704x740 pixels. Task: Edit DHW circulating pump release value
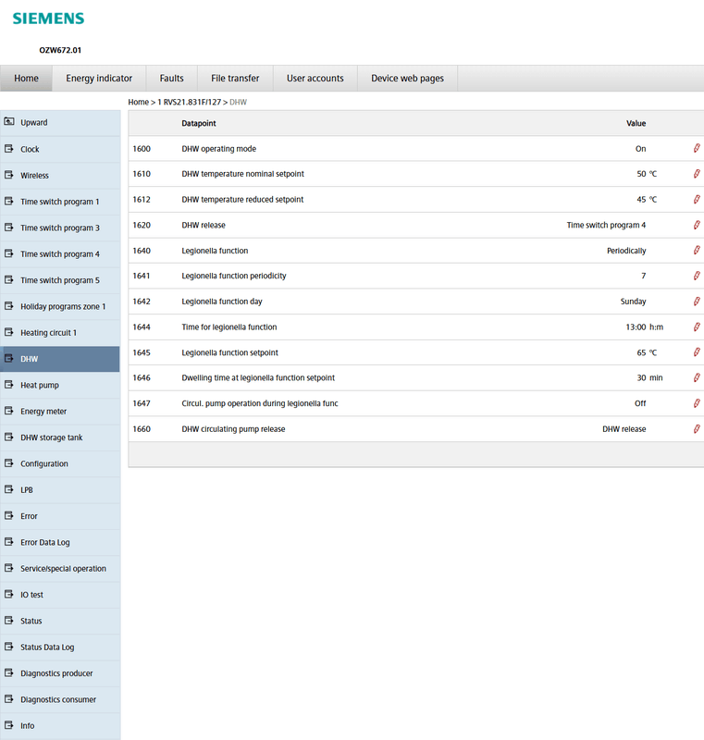point(697,428)
